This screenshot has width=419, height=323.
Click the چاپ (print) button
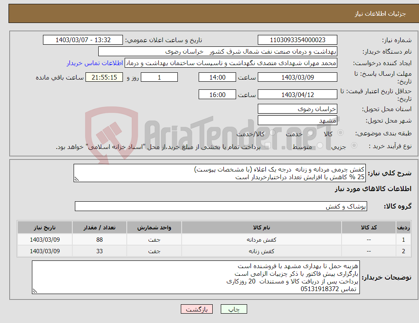(234, 309)
